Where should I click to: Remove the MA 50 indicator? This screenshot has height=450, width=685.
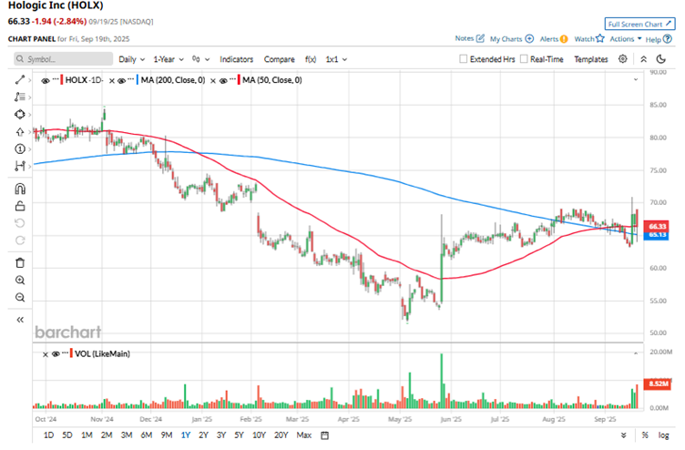click(213, 80)
